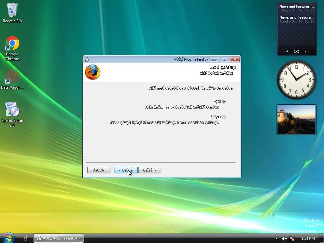324x243 pixels.
Task: Select the first (standard) setup type radio button
Action: [224, 102]
